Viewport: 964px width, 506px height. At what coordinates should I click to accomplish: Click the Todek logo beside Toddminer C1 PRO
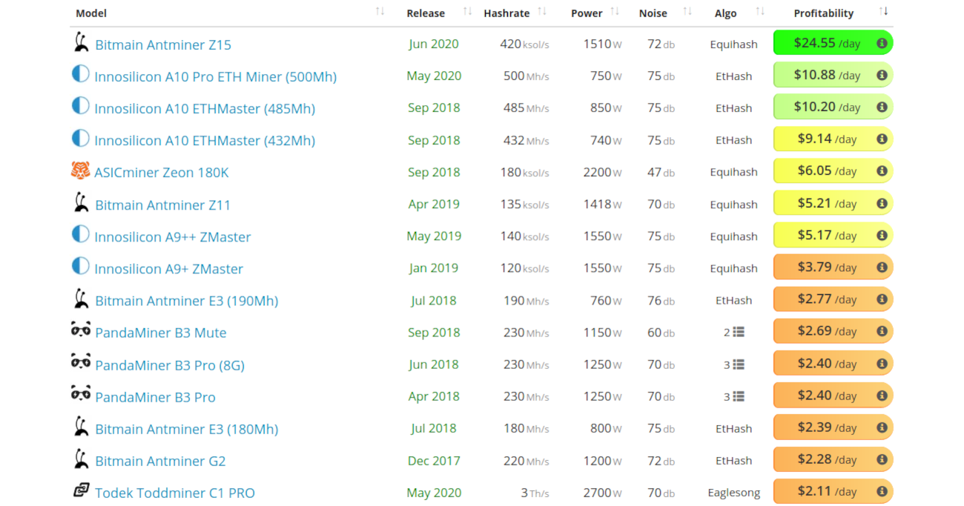pyautogui.click(x=80, y=490)
